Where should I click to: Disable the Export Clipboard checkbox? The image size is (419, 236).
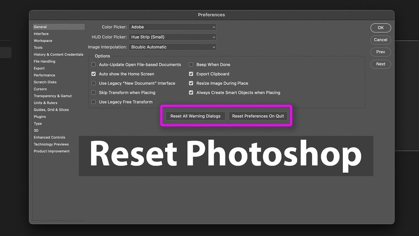pos(191,74)
